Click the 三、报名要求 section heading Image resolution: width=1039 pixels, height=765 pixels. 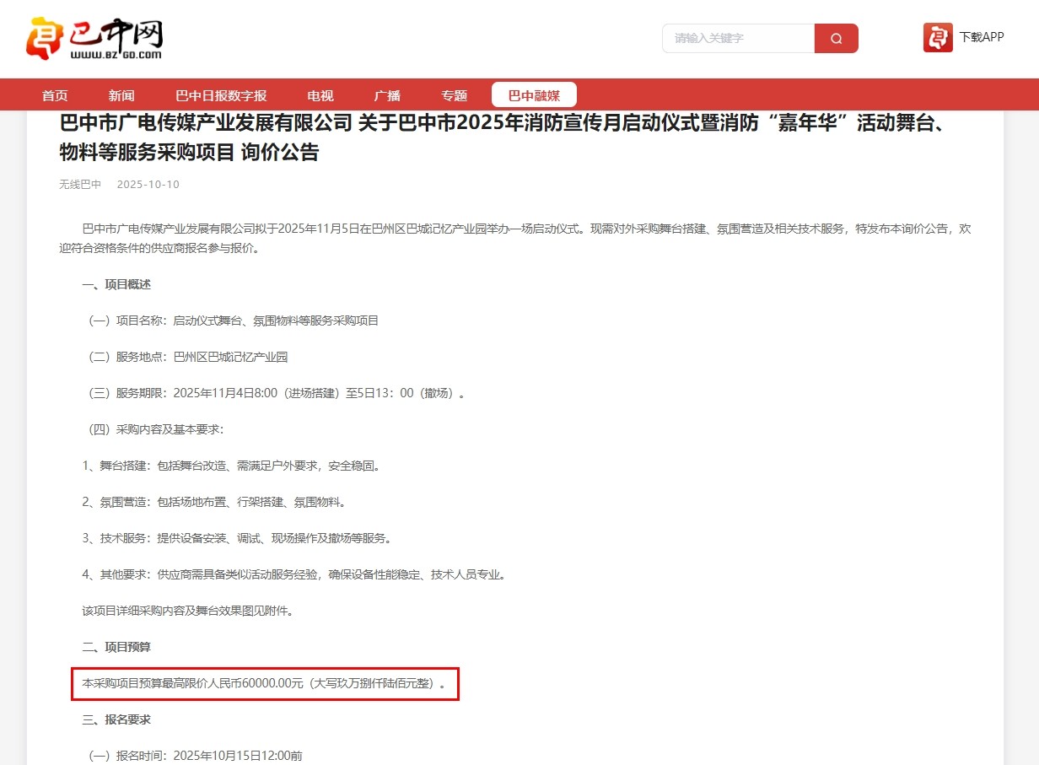click(116, 719)
